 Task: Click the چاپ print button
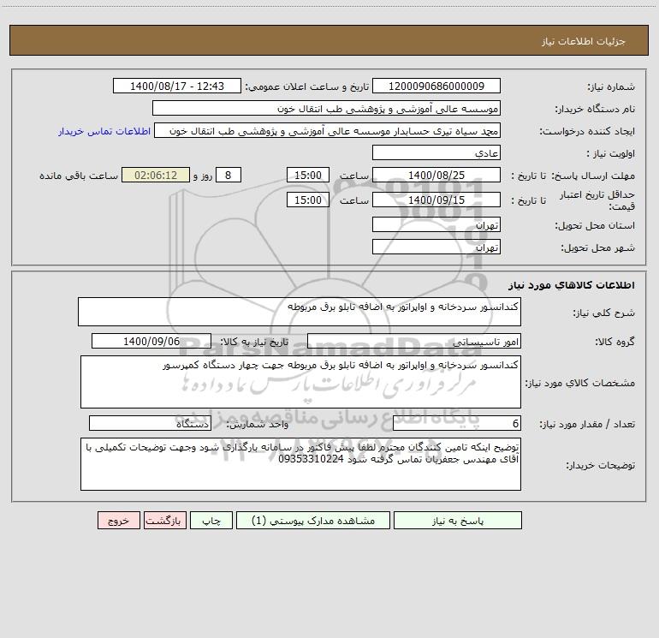(211, 521)
